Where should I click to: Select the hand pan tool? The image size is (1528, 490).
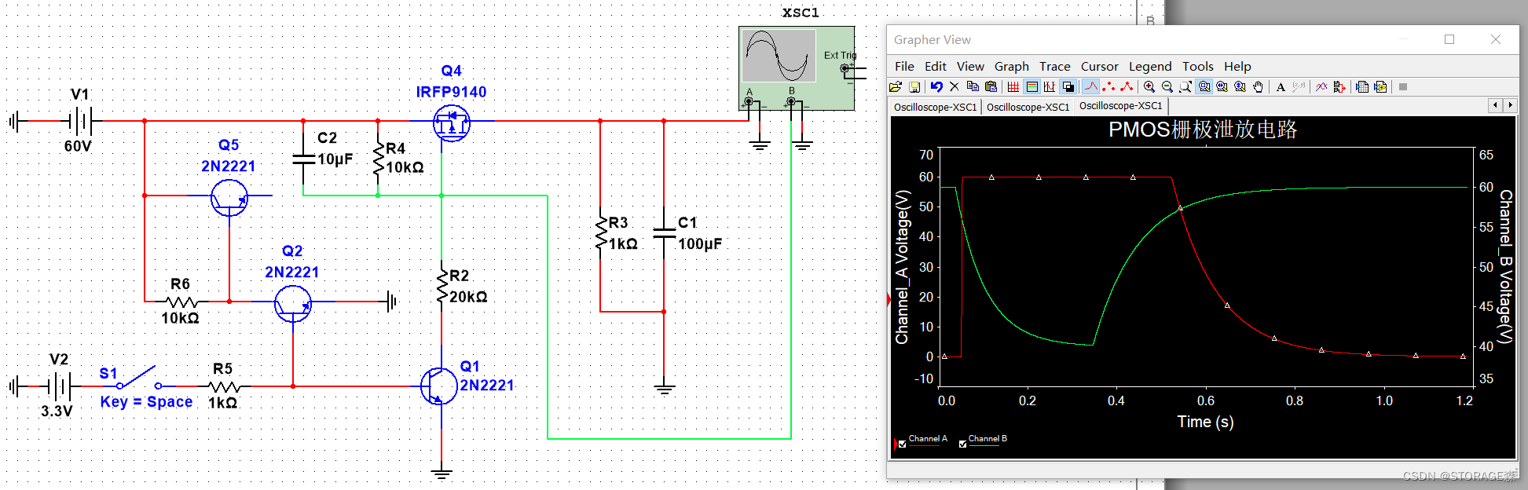pyautogui.click(x=1258, y=87)
